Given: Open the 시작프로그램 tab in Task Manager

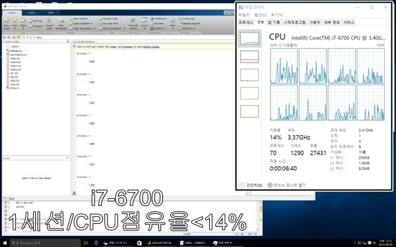Looking at the screenshot, I should 294,22.
